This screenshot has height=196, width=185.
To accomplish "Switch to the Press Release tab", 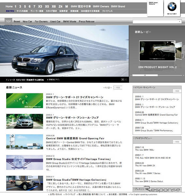I will [x=87, y=22].
